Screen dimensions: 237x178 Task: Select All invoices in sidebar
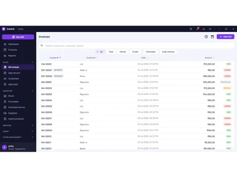pos(18,67)
